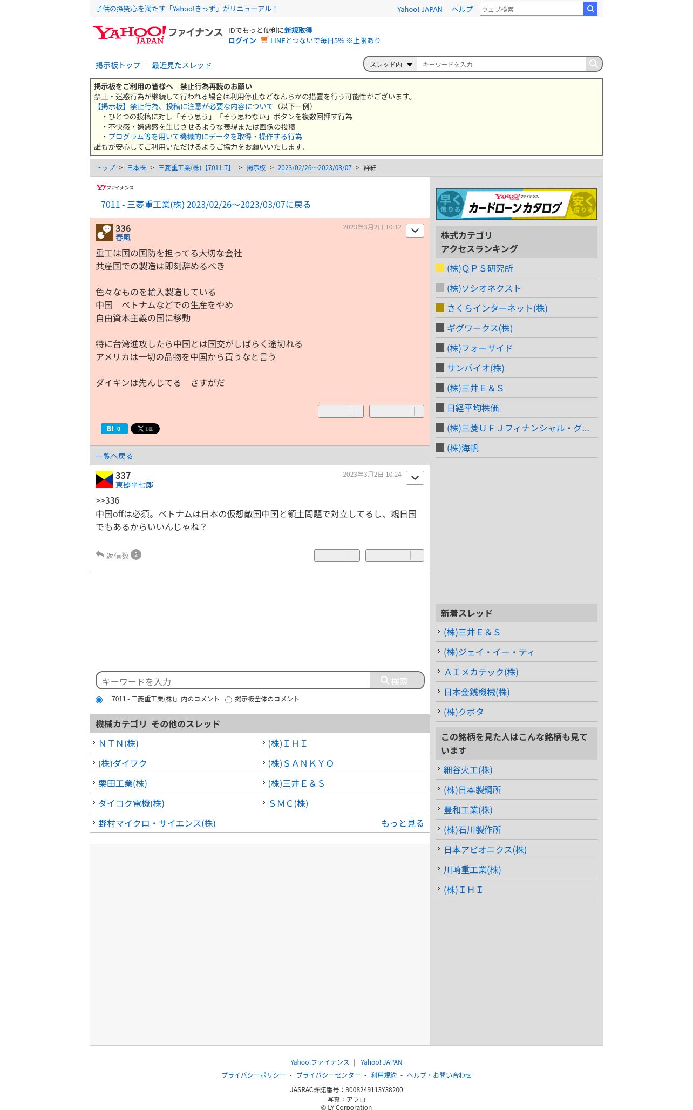Click the reply arrow icon on post 337
This screenshot has width=693, height=1110.
[100, 554]
